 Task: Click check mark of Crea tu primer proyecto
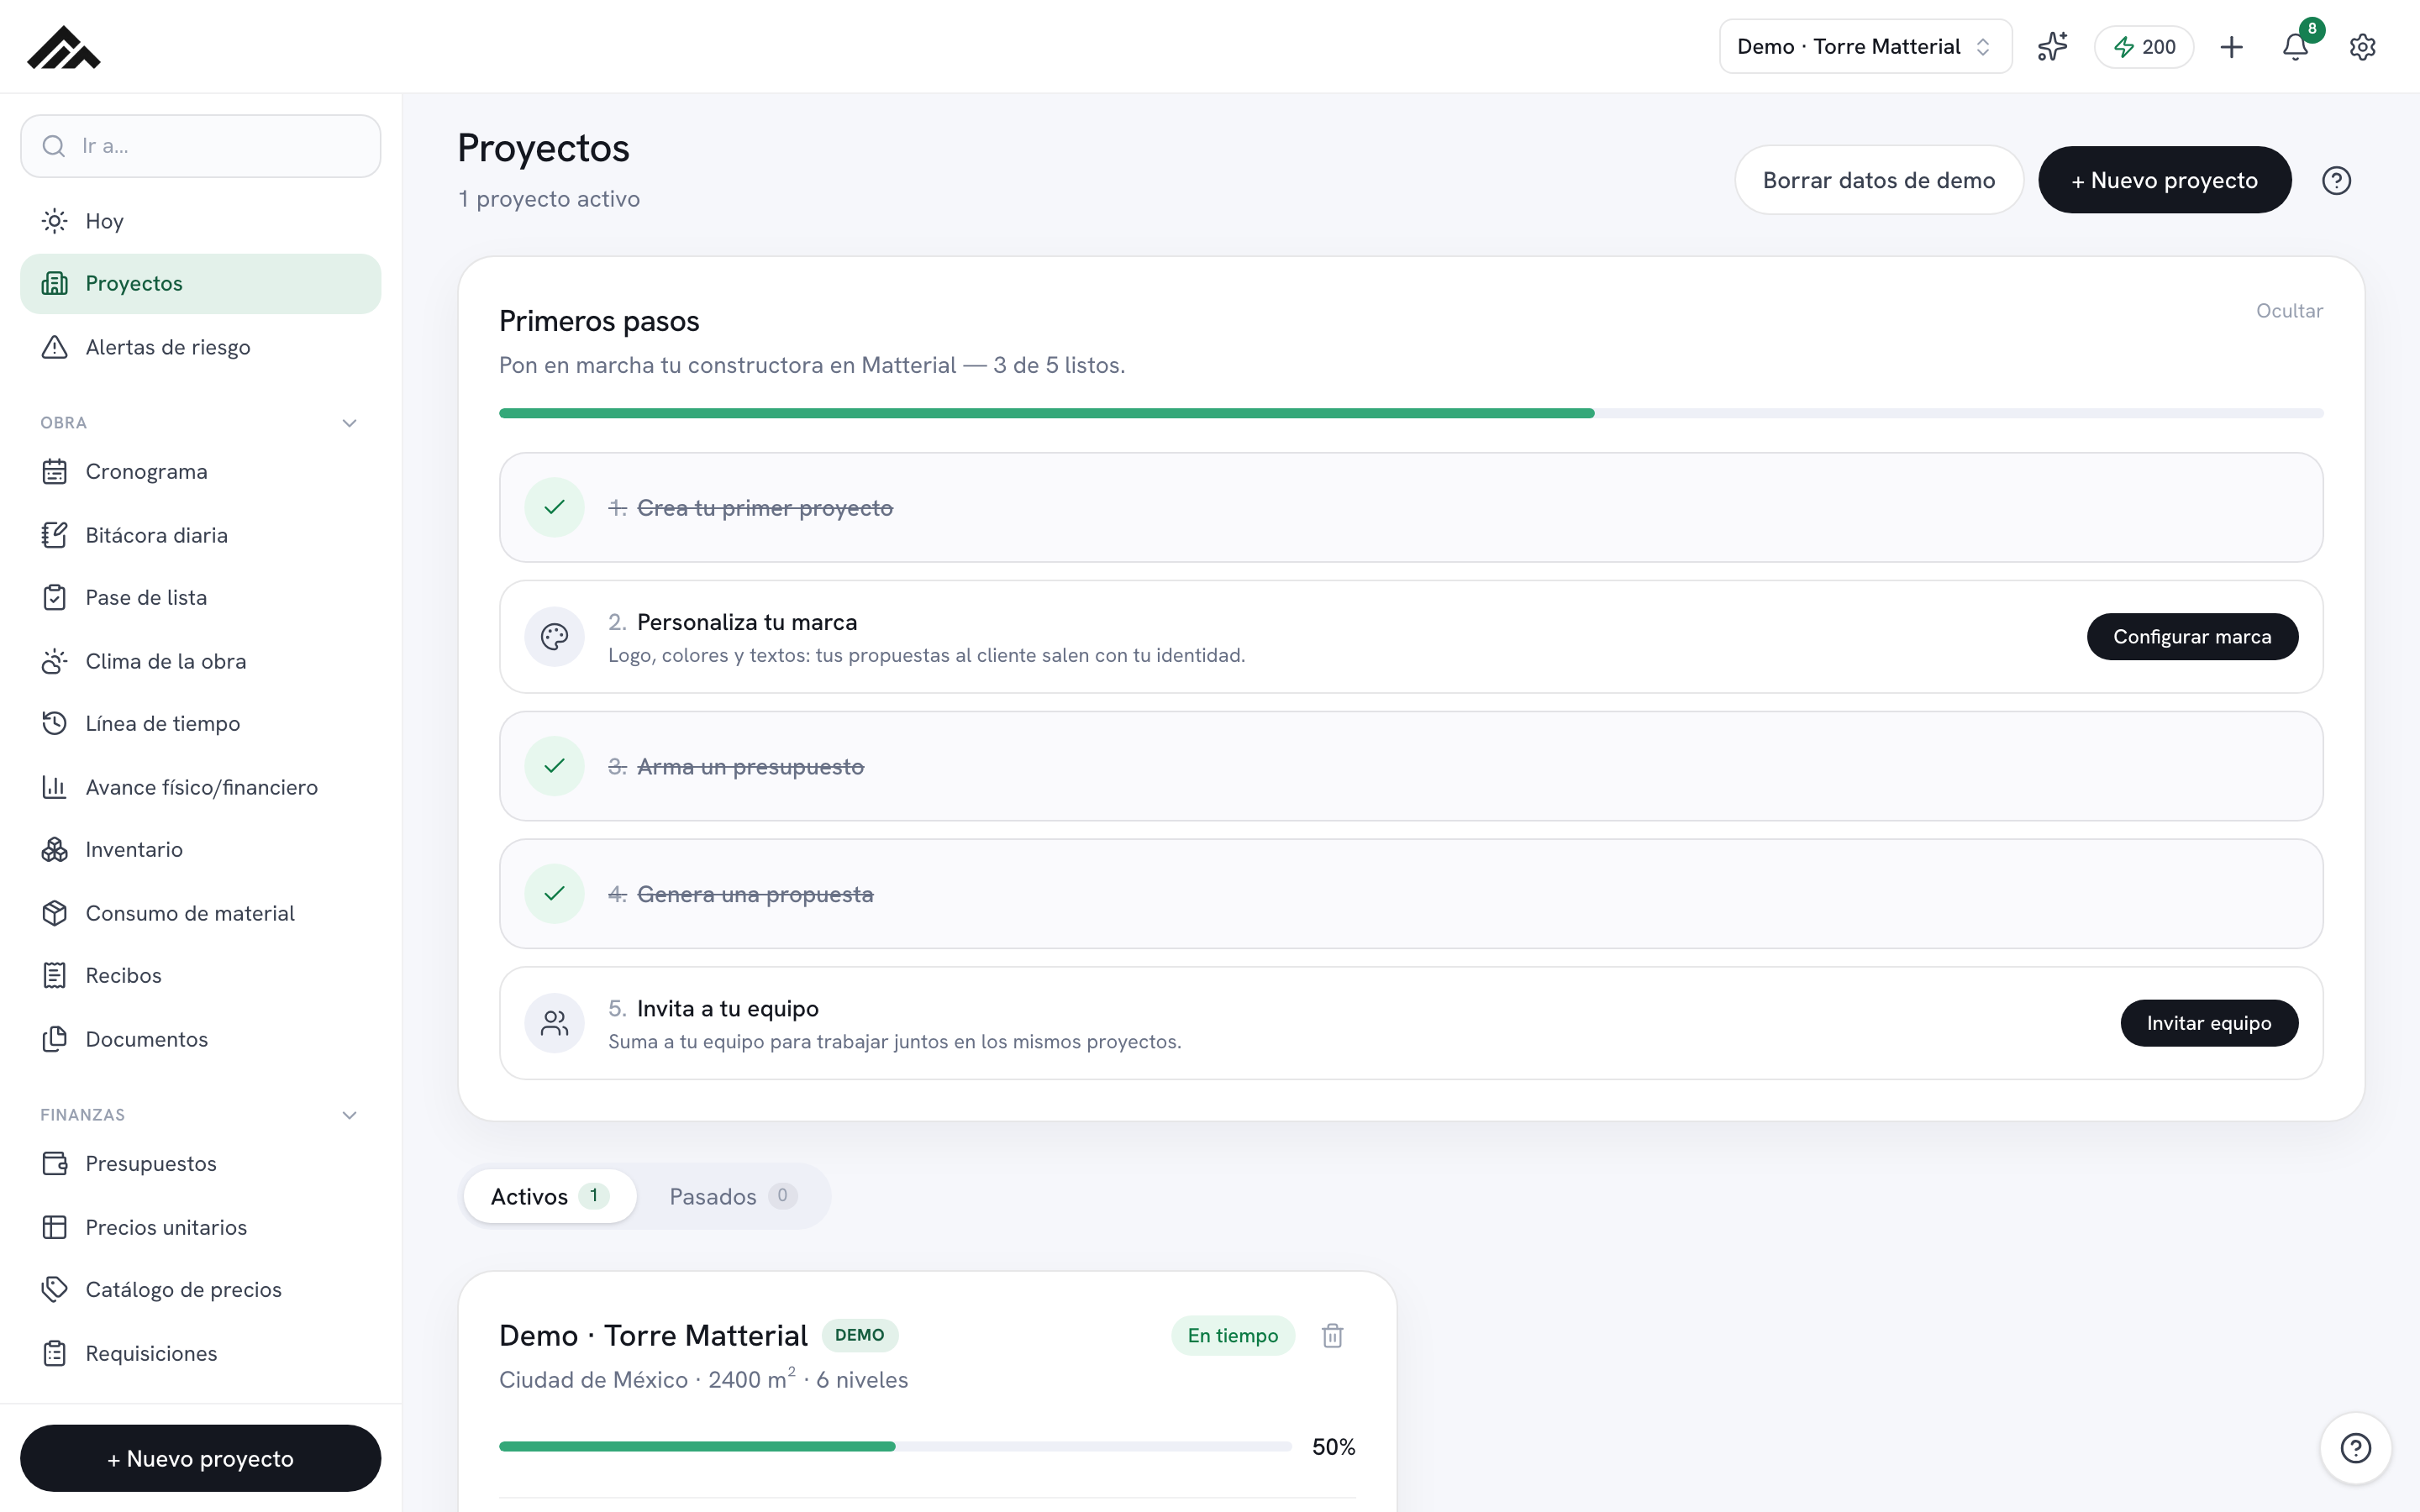tap(554, 507)
